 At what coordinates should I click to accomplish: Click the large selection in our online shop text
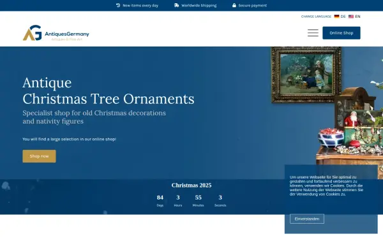(69, 139)
